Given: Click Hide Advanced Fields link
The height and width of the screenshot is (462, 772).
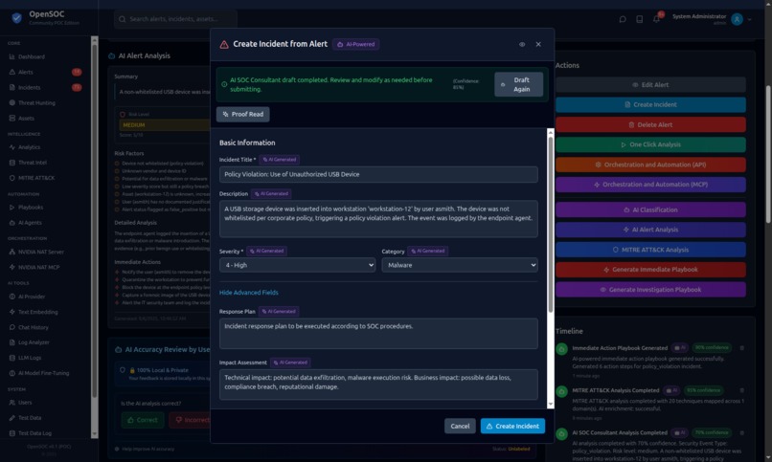Looking at the screenshot, I should [249, 293].
